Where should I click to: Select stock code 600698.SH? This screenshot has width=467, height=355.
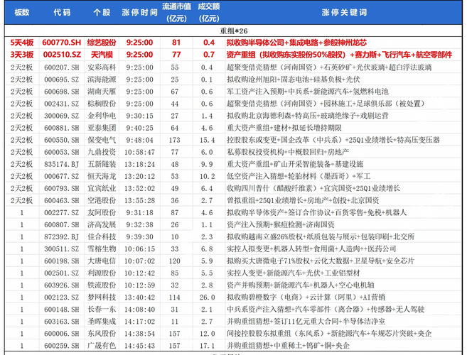point(62,92)
